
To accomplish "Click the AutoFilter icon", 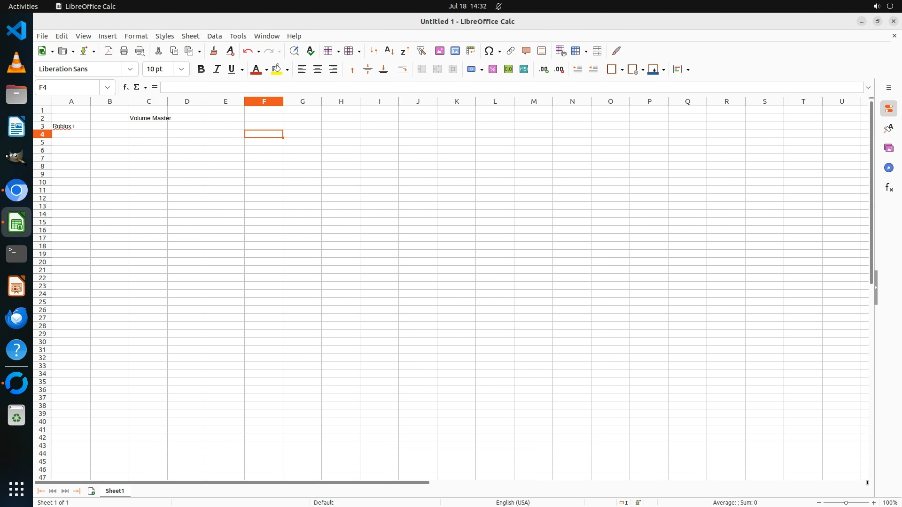I will tap(421, 51).
